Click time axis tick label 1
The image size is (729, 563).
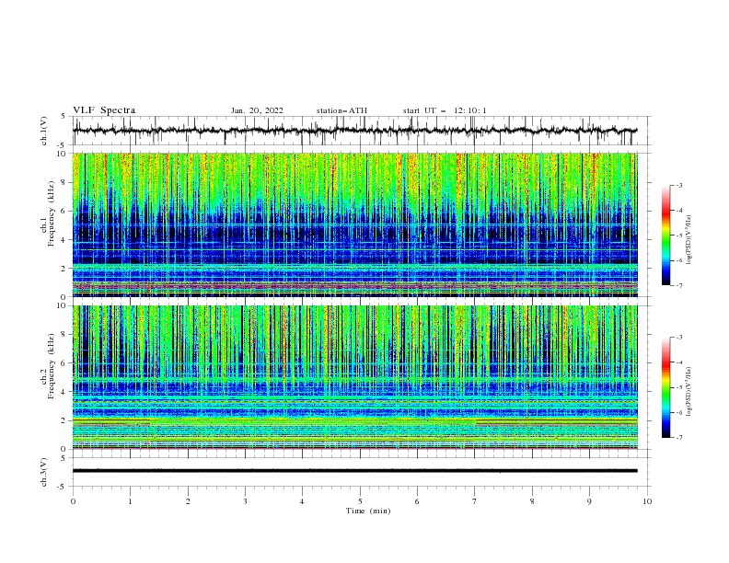click(x=130, y=501)
